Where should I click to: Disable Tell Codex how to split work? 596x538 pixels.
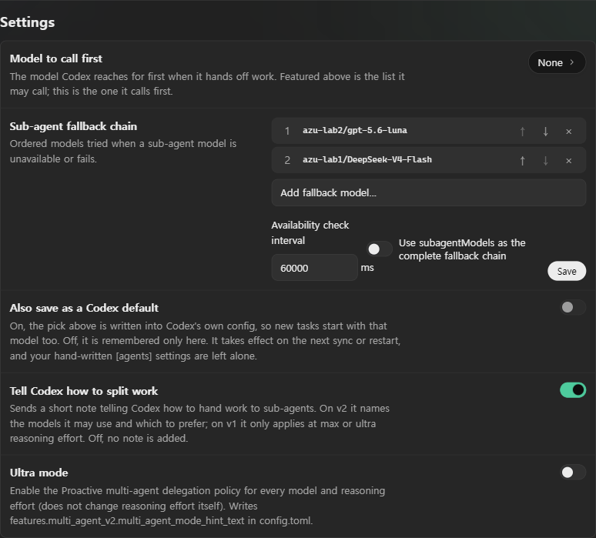(x=573, y=390)
